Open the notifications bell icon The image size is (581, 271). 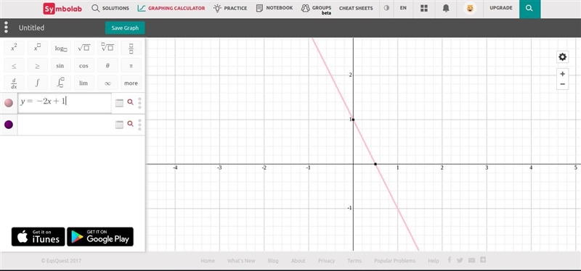(446, 8)
